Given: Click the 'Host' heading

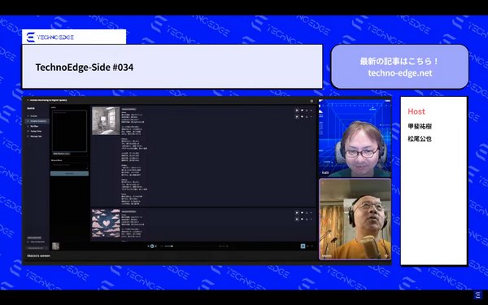Looking at the screenshot, I should (416, 111).
